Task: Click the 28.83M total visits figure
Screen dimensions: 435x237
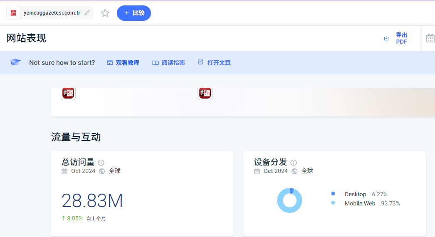Action: pos(92,201)
